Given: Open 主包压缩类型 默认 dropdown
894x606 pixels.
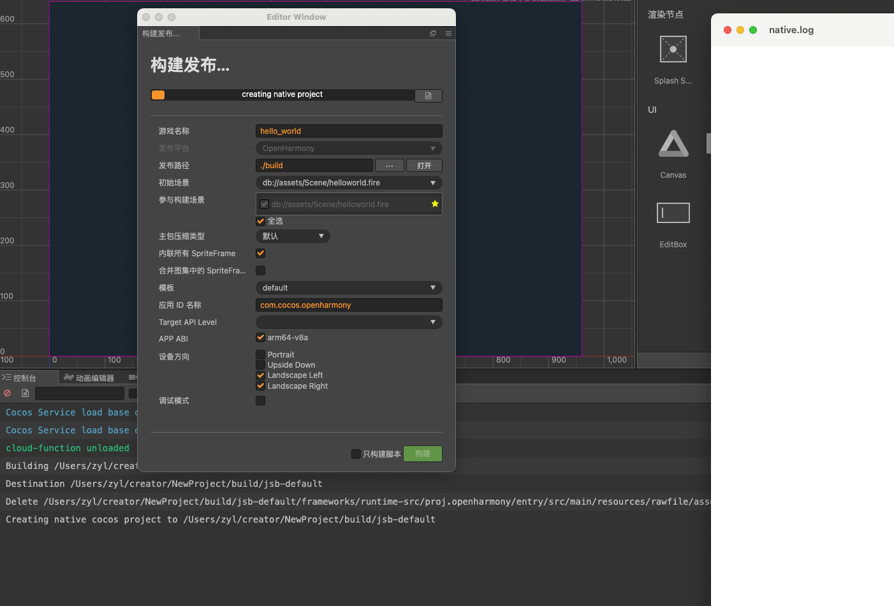Looking at the screenshot, I should pos(293,236).
